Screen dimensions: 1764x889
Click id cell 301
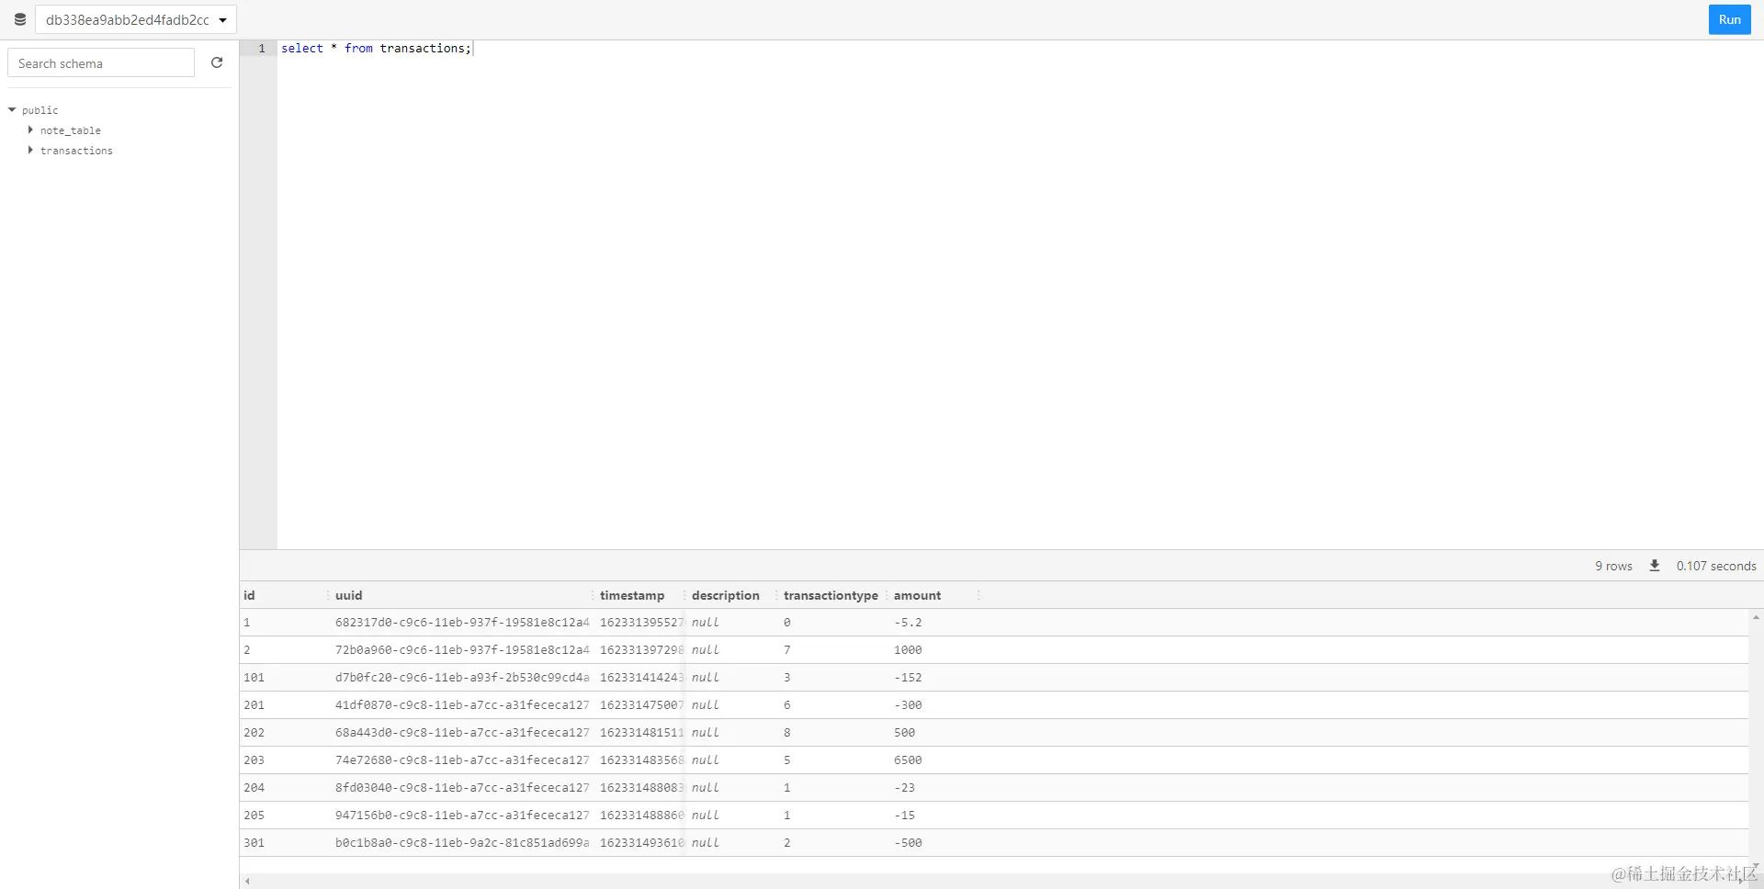click(x=254, y=843)
